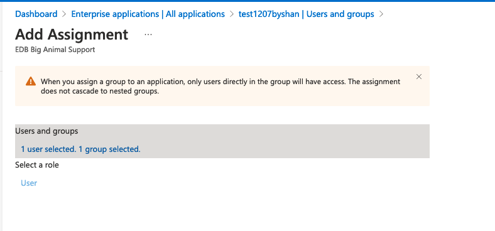Click the warning message about nested groups
495x231 pixels.
click(220, 86)
